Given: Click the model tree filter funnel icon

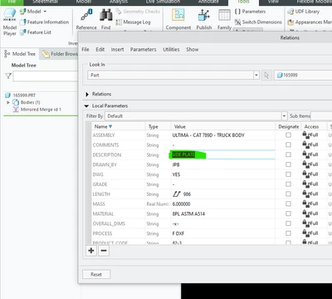Looking at the screenshot, I should pyautogui.click(x=8, y=76).
